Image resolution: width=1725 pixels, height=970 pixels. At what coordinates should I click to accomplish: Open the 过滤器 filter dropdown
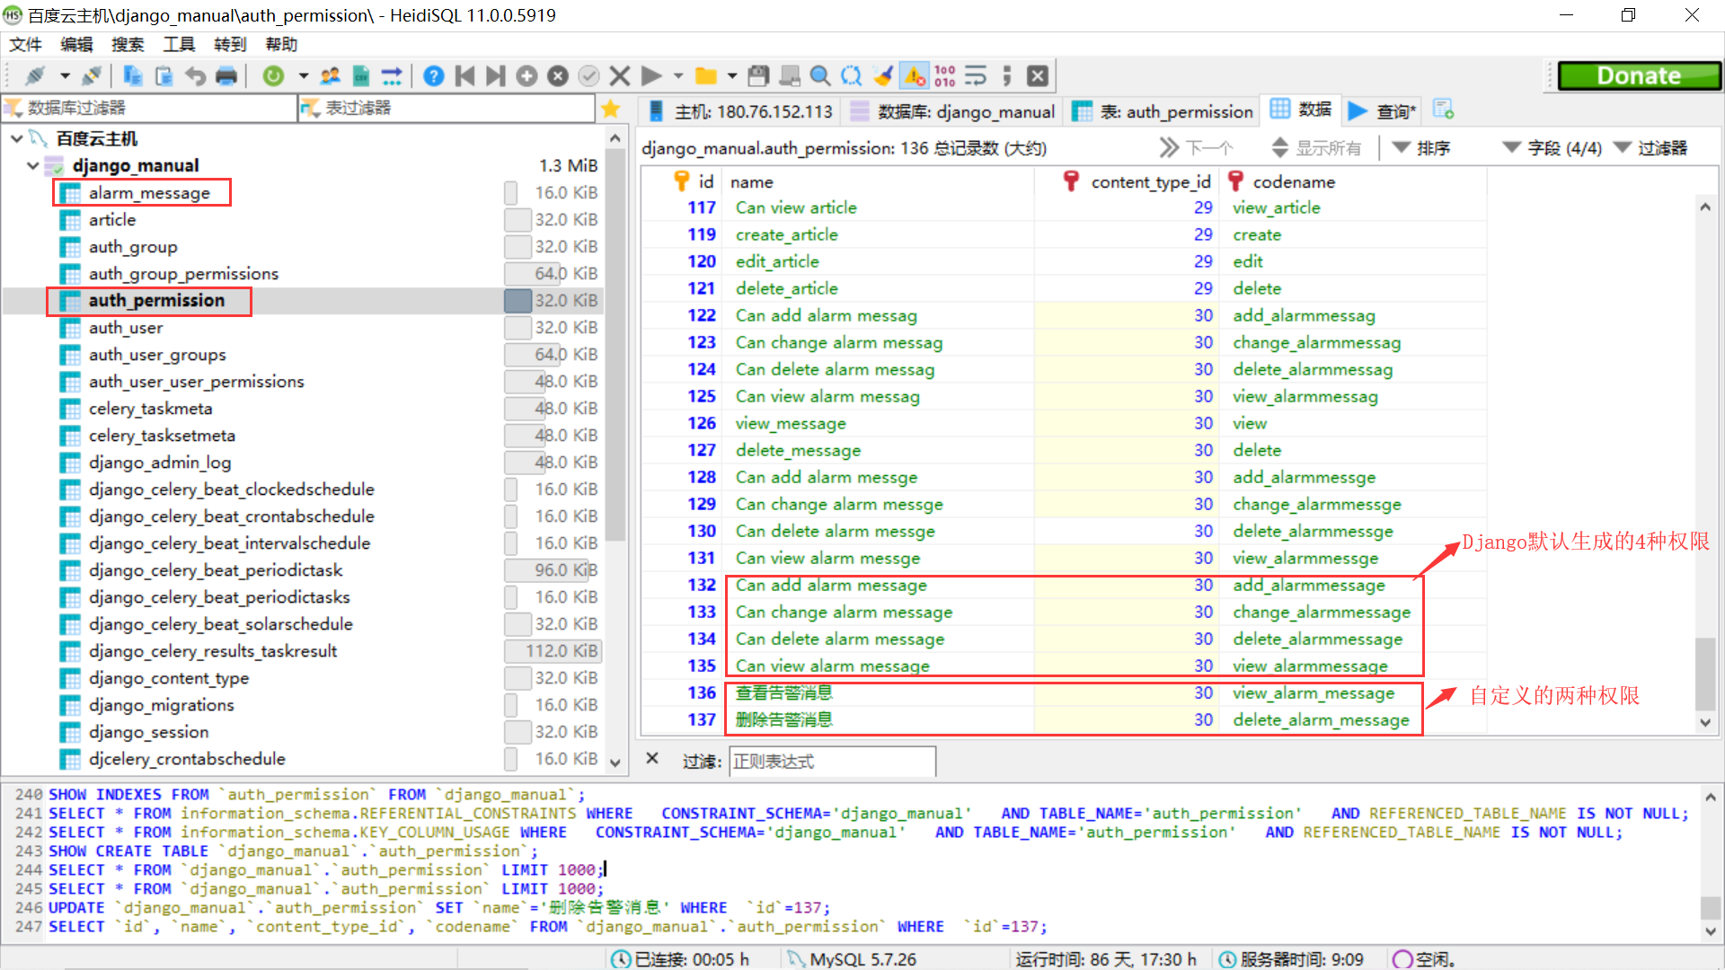[x=1651, y=148]
